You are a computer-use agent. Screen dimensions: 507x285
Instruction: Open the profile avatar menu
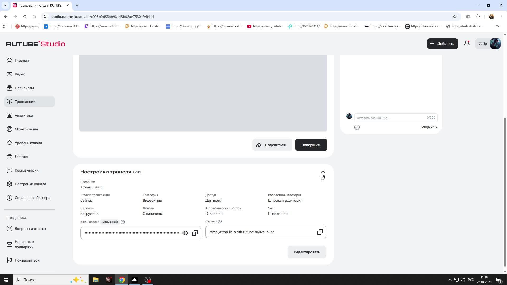pos(495,44)
